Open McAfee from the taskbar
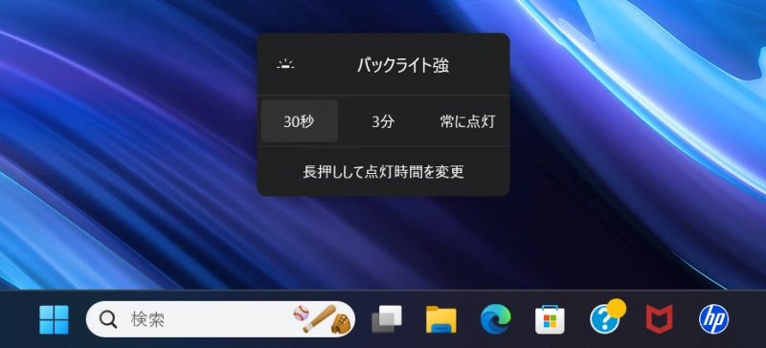The image size is (766, 348). click(659, 319)
